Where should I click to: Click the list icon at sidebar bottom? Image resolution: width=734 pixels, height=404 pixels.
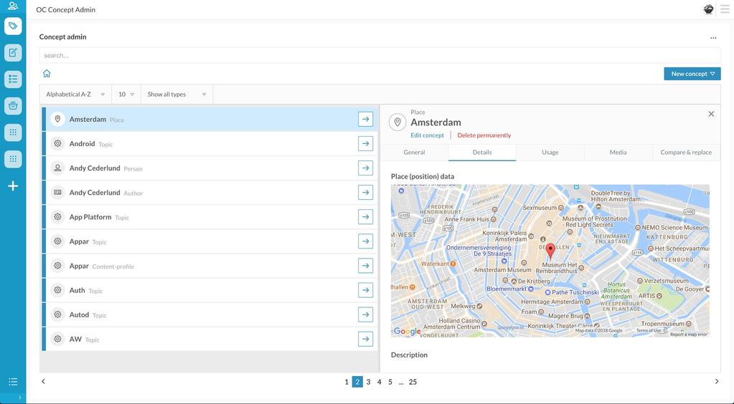[13, 382]
